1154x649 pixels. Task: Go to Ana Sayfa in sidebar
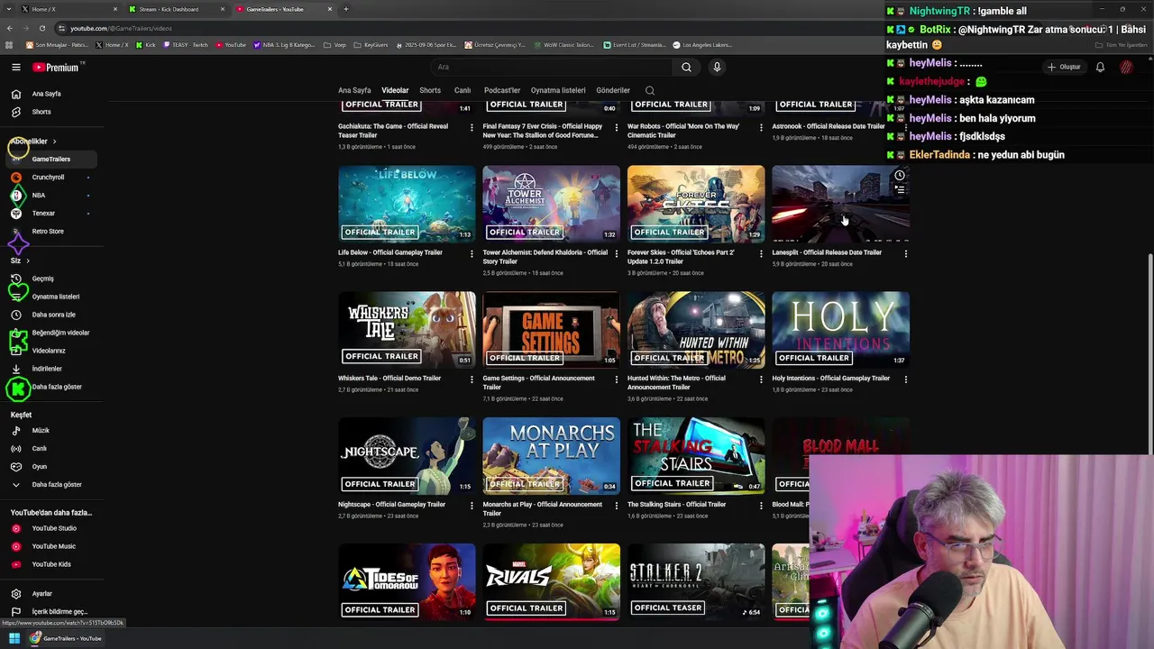click(x=51, y=94)
